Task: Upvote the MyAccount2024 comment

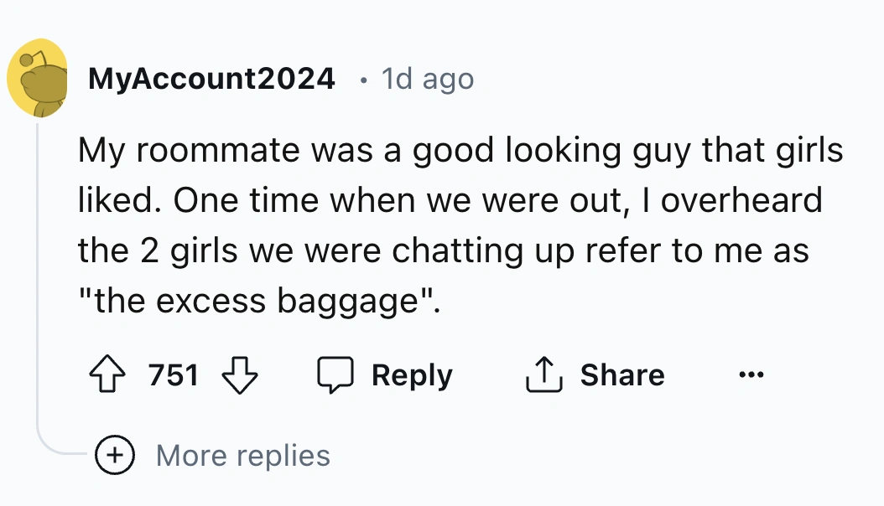Action: (107, 375)
